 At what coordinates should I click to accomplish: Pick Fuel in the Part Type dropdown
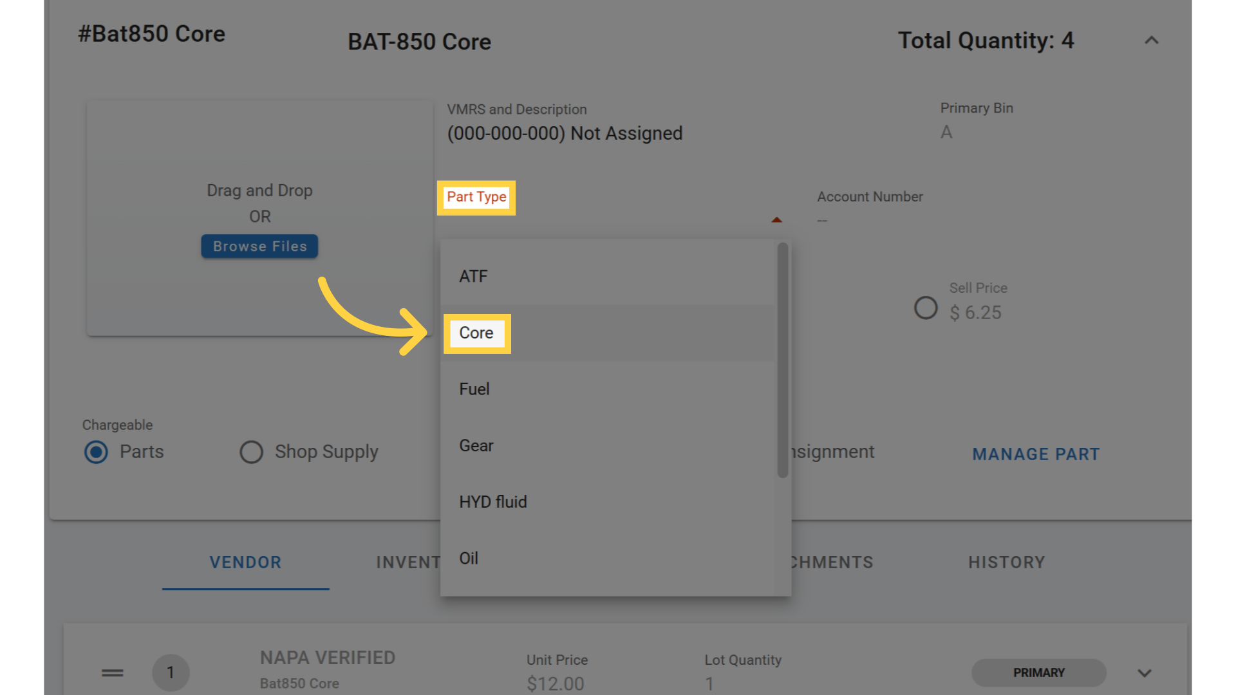click(474, 389)
